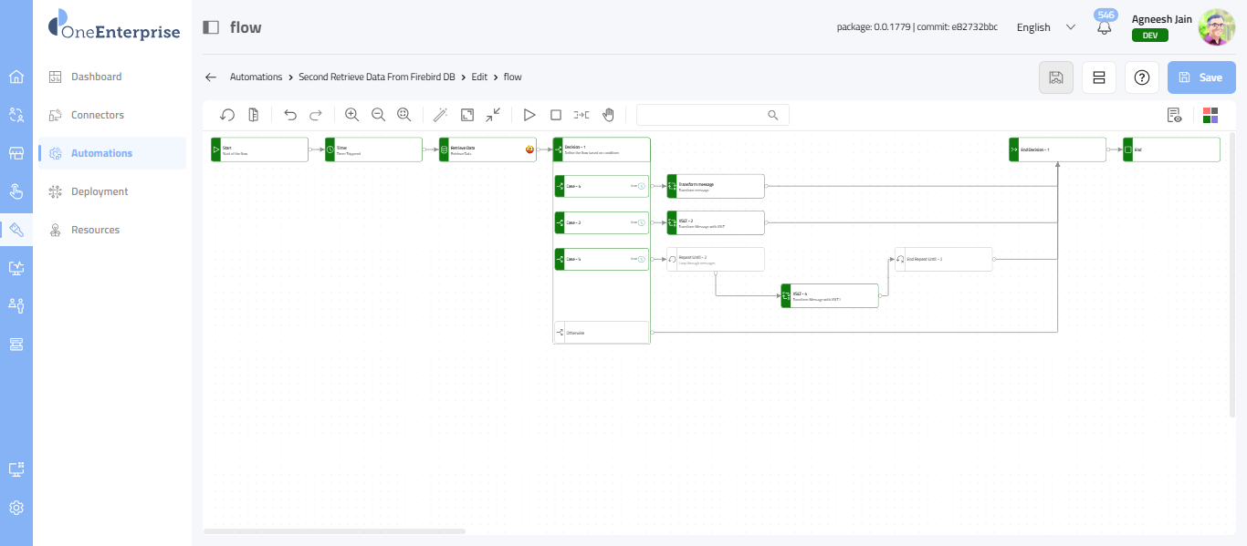Toggle the split layout view button
Image resolution: width=1247 pixels, height=546 pixels.
click(1099, 77)
